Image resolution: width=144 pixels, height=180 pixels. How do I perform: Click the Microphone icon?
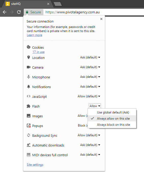(29, 77)
